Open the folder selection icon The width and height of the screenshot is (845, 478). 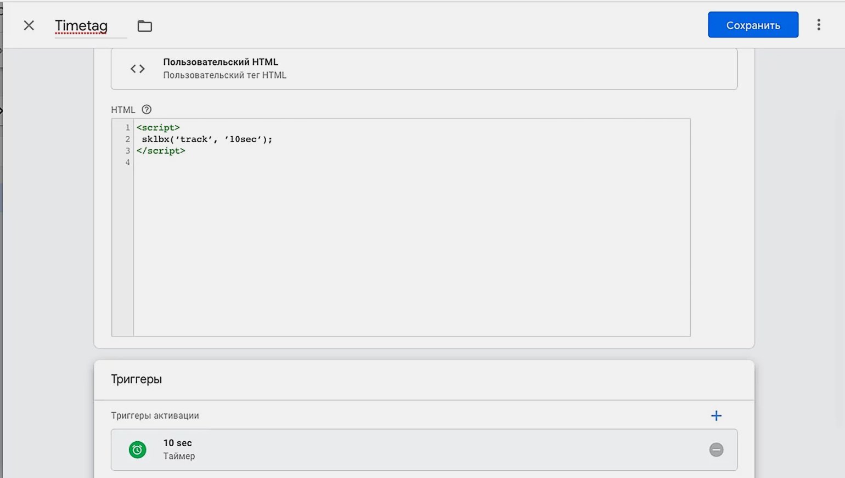(145, 26)
